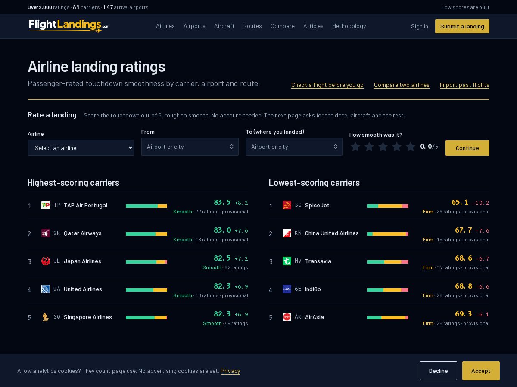The image size is (517, 387).
Task: Rate the landing two stars
Action: point(369,147)
